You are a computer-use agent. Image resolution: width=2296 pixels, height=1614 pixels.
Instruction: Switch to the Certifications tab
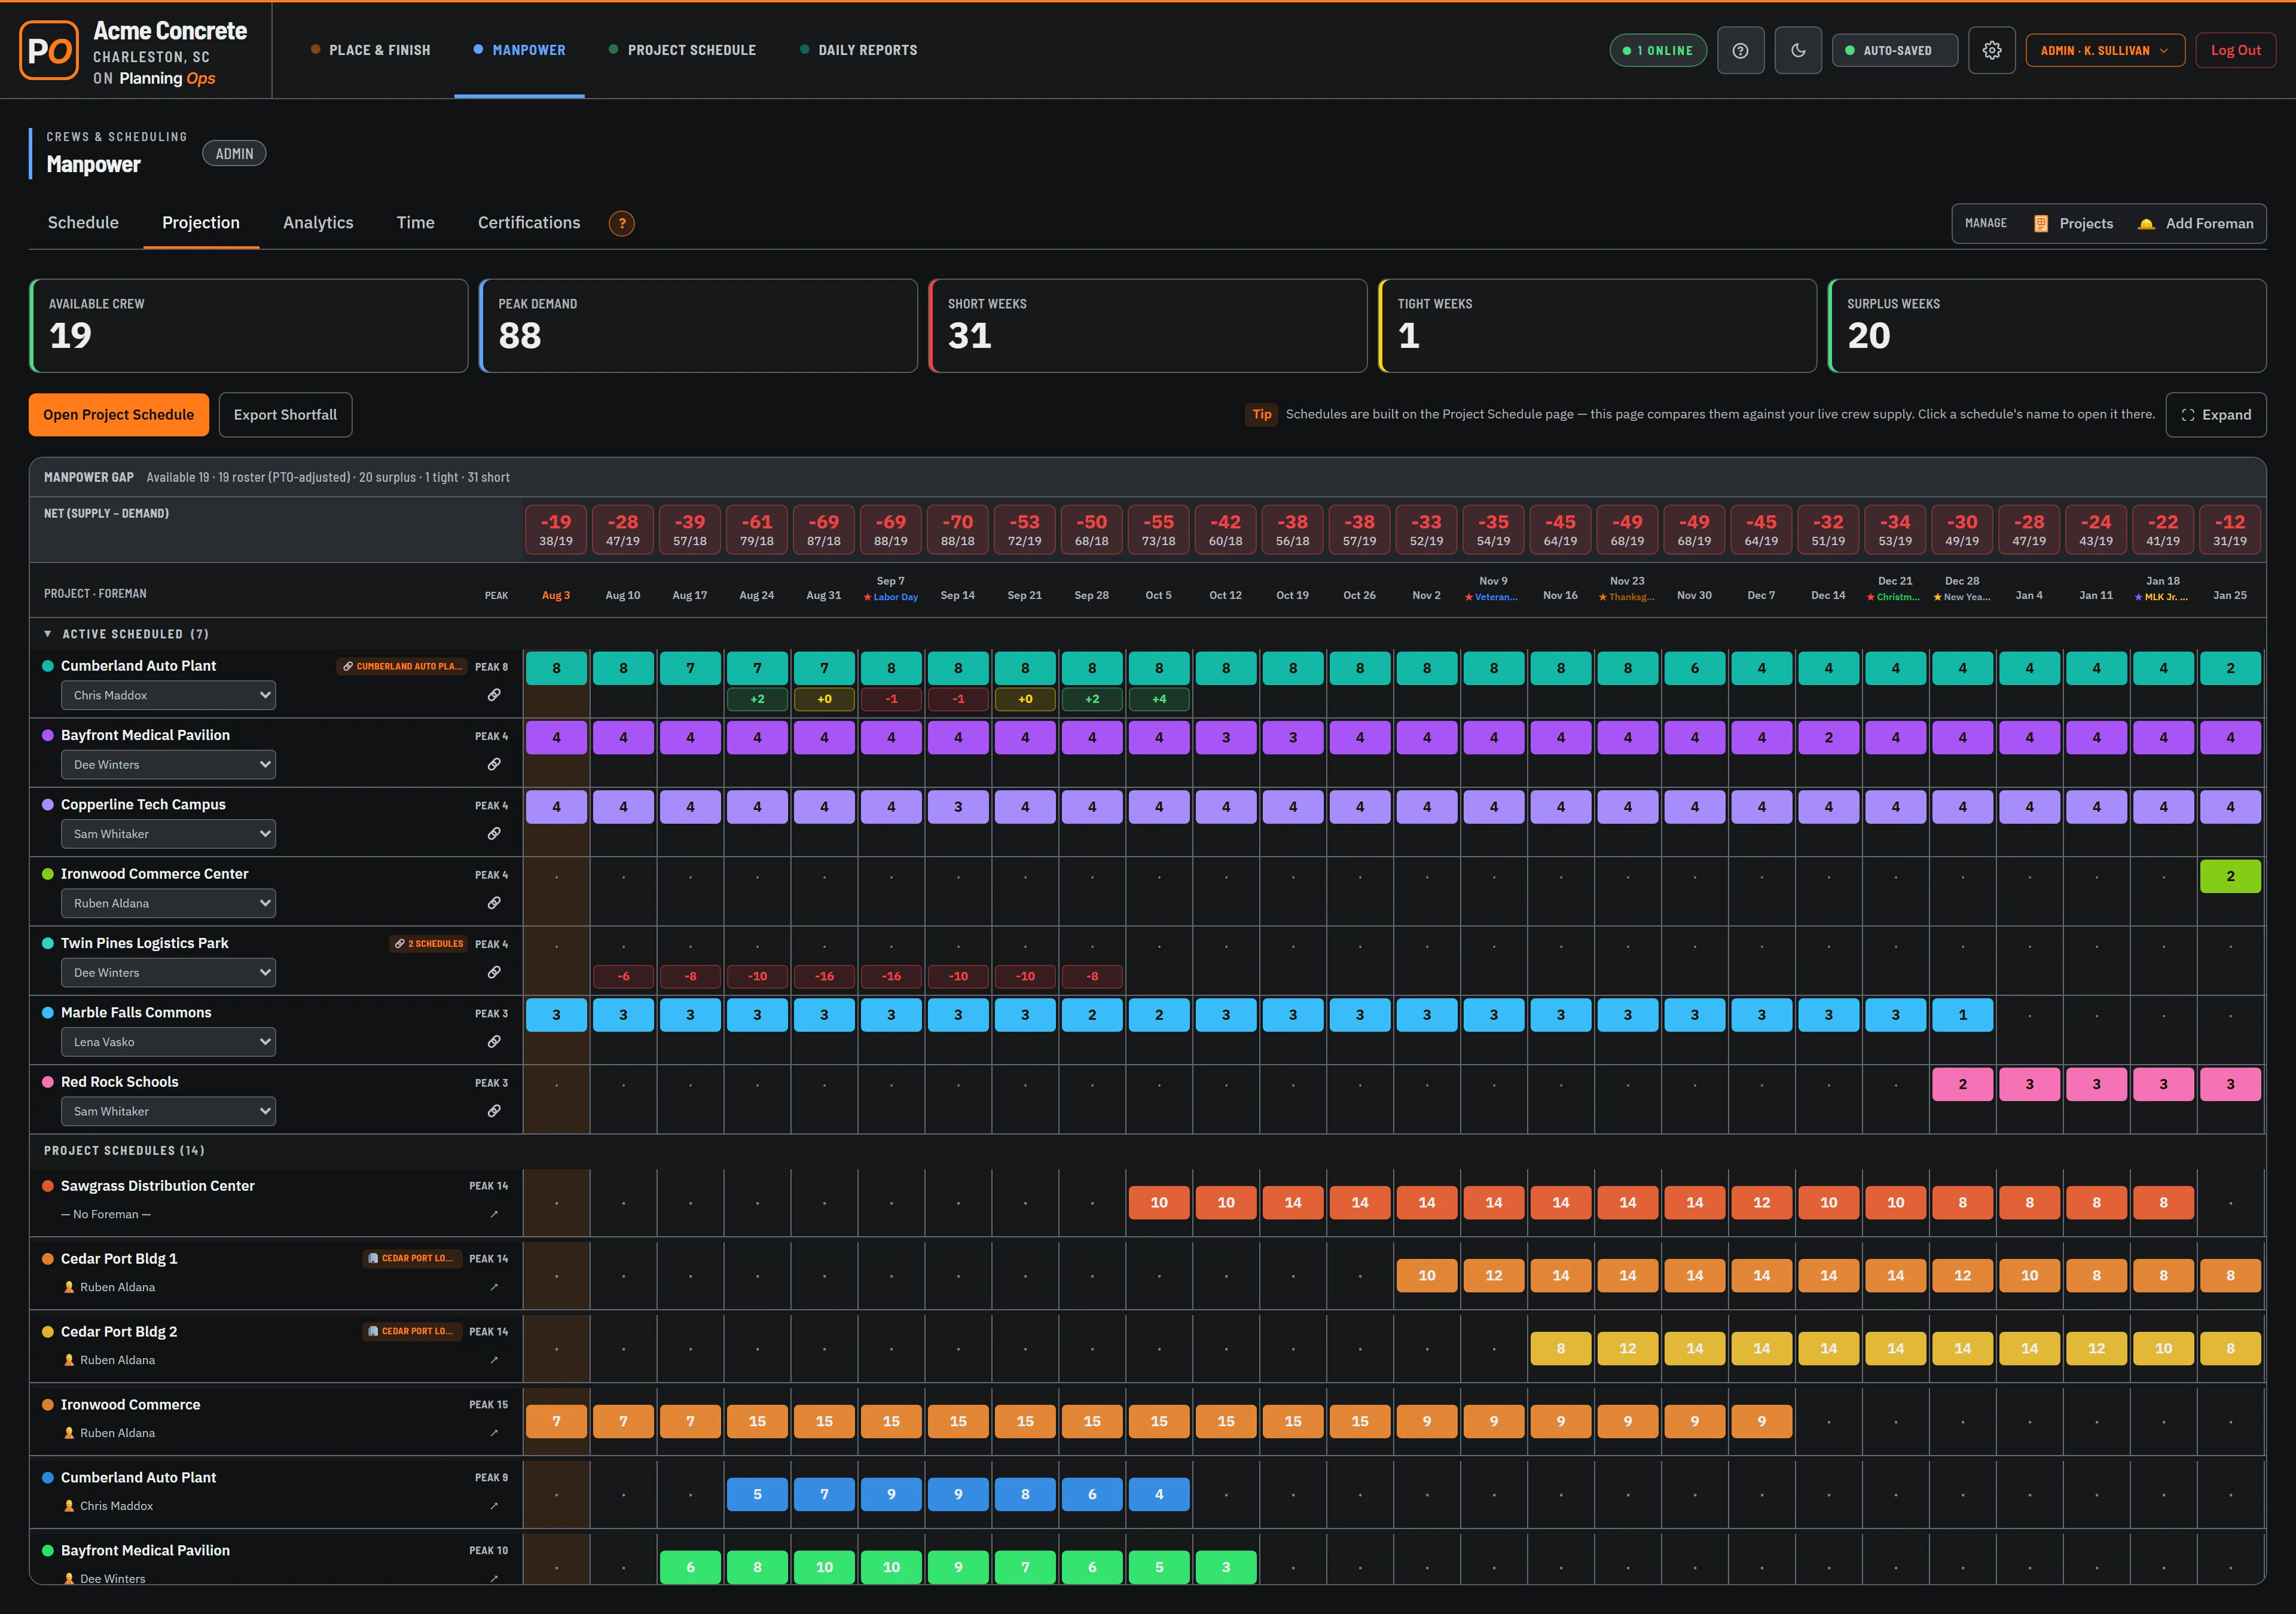coord(529,223)
